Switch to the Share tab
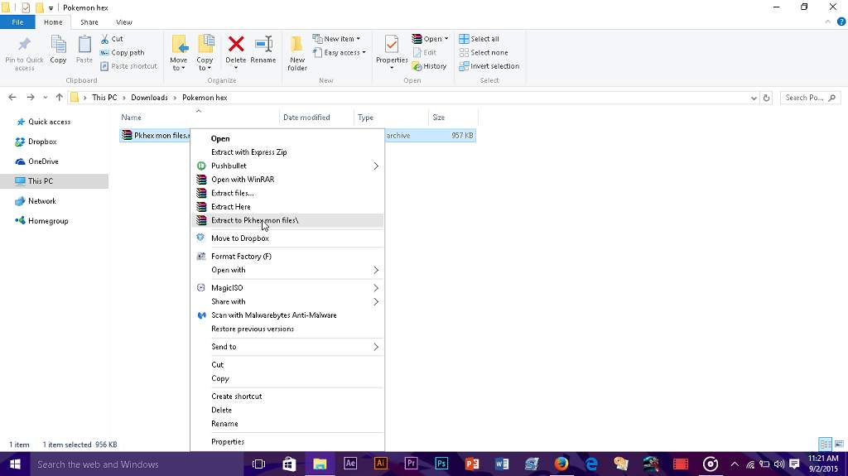Screen dimensions: 848x476 coord(89,22)
